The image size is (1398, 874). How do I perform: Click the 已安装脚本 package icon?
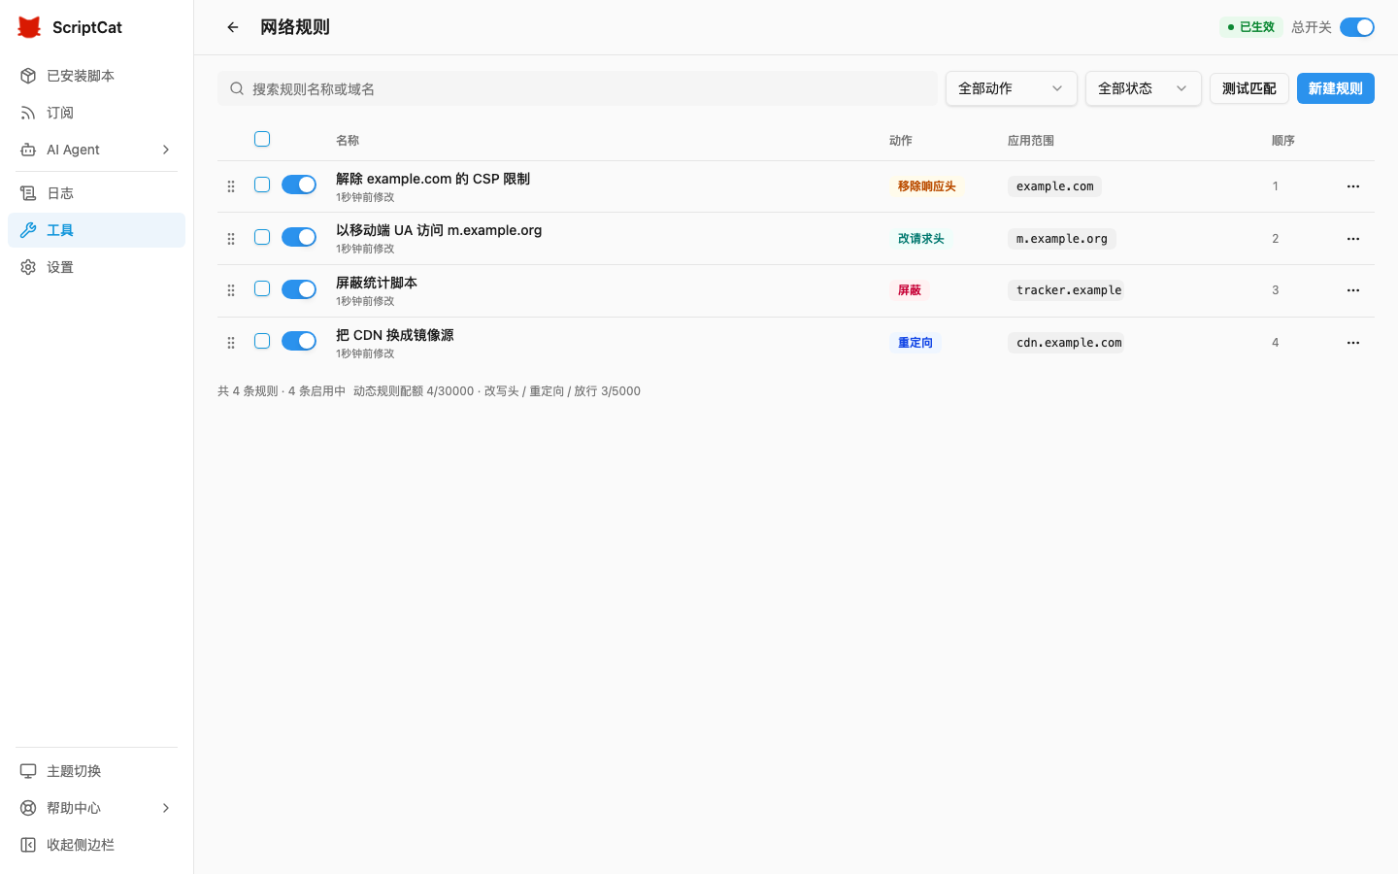[28, 76]
